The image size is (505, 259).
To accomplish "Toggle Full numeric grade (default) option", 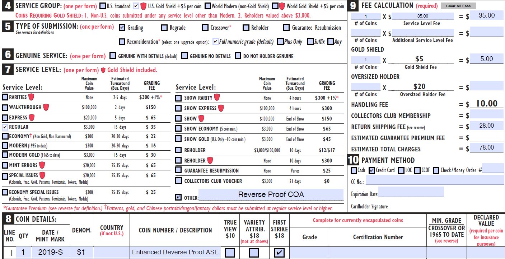I will [215, 42].
